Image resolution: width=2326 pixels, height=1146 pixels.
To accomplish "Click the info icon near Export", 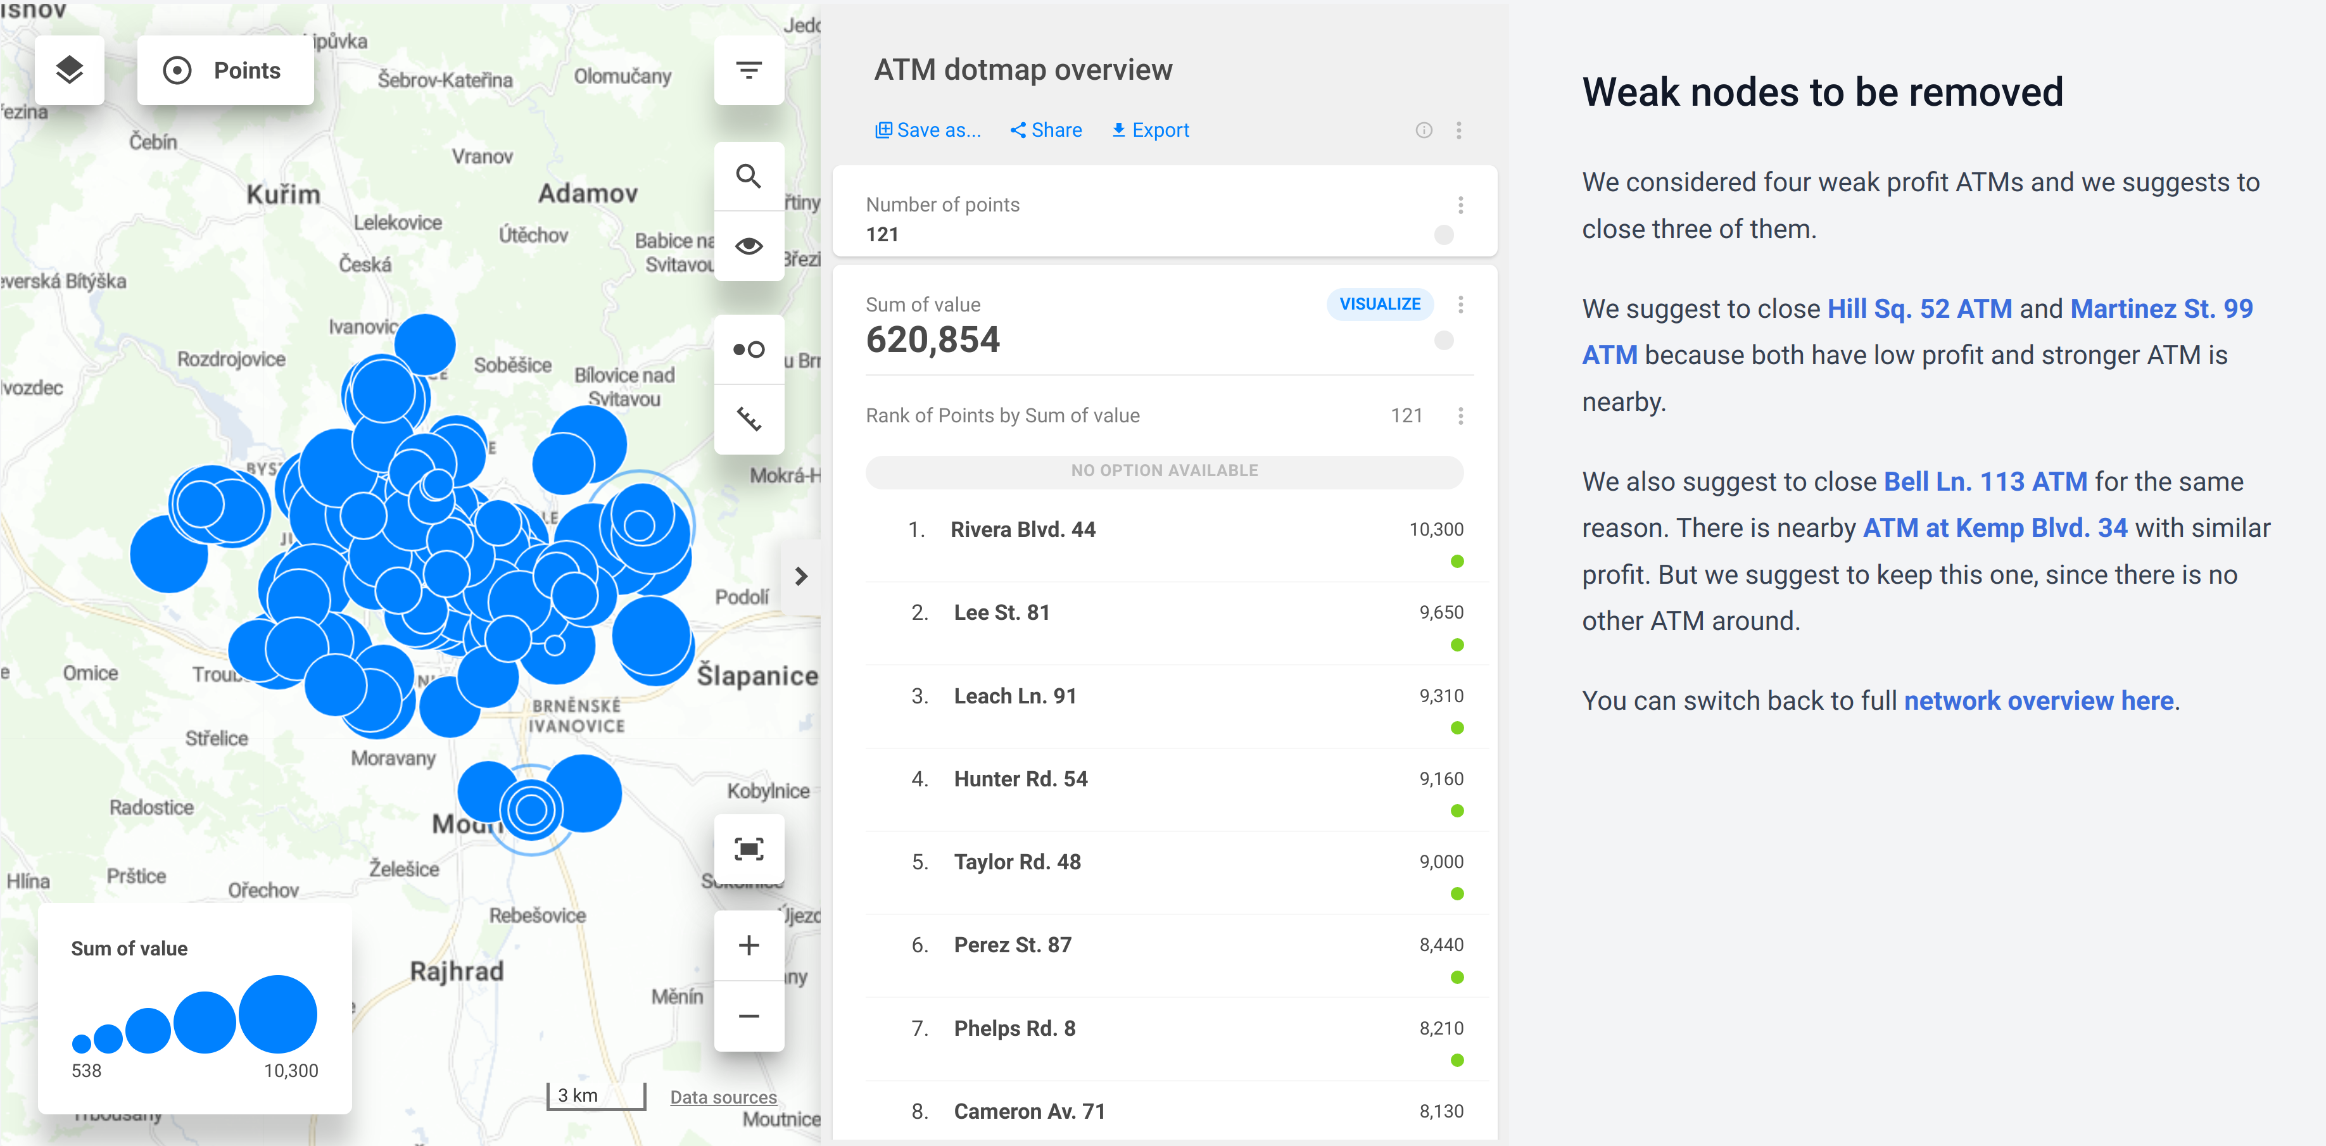I will (x=1423, y=130).
